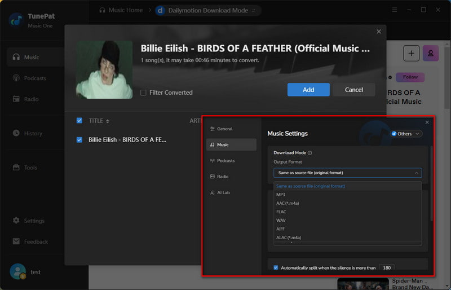
Task: Toggle automatically split on silence checkbox
Action: [276, 267]
